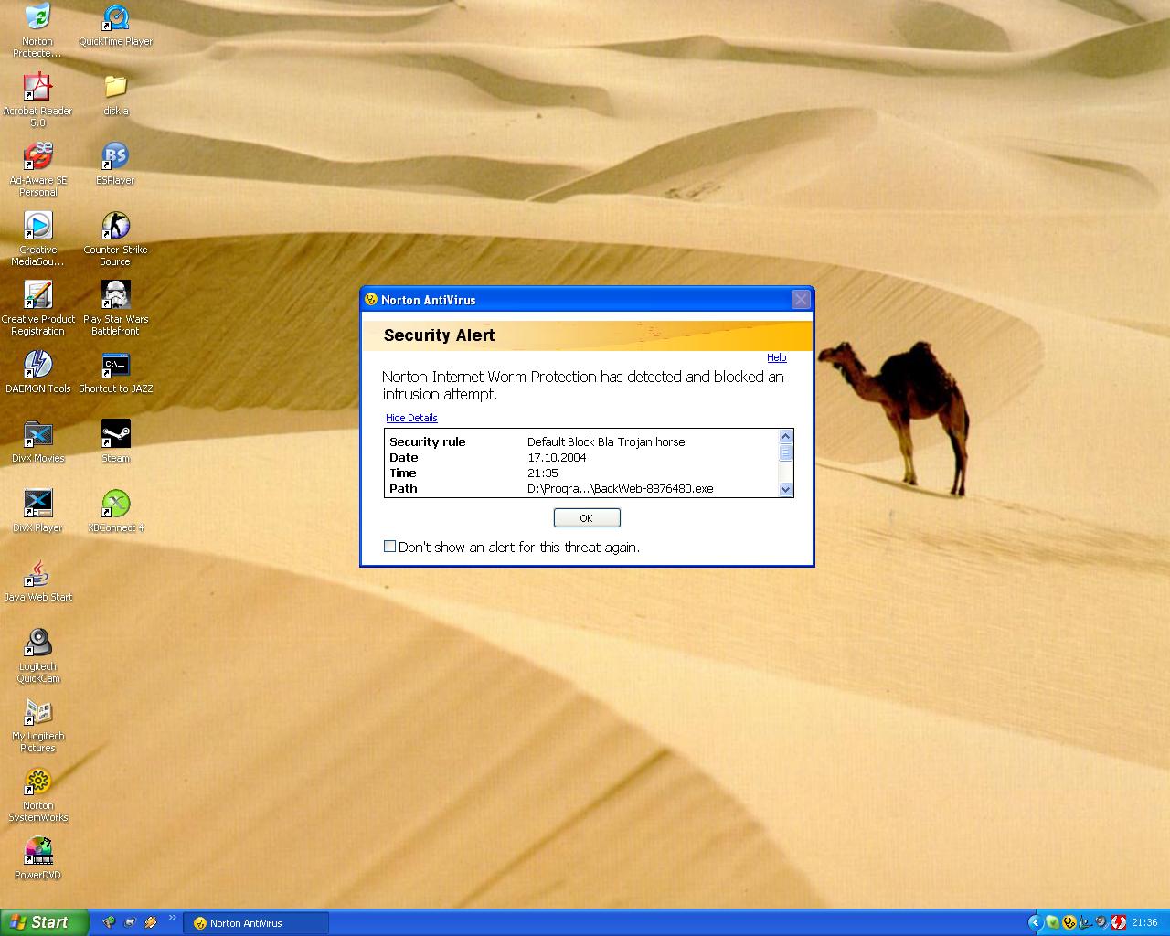Open the Start menu
The height and width of the screenshot is (936, 1170).
pos(45,922)
